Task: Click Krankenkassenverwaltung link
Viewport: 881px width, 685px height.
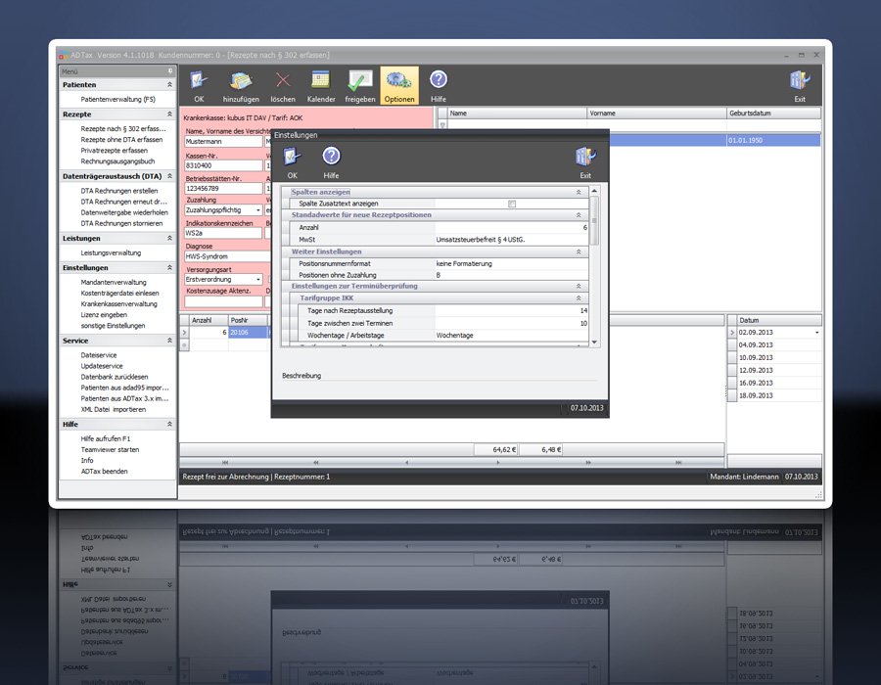Action: pos(119,303)
